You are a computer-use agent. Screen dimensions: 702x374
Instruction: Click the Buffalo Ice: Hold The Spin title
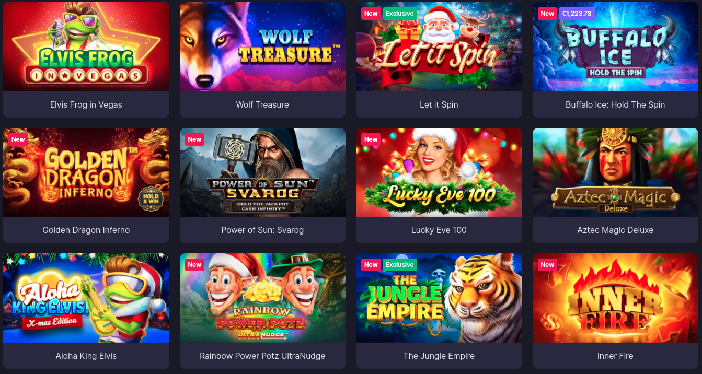pos(615,104)
